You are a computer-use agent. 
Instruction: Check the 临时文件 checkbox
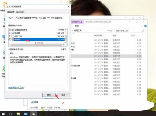(10, 36)
